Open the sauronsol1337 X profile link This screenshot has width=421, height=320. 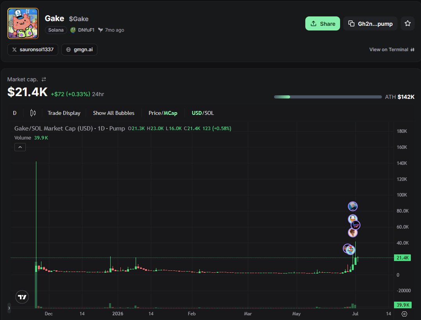pos(33,50)
